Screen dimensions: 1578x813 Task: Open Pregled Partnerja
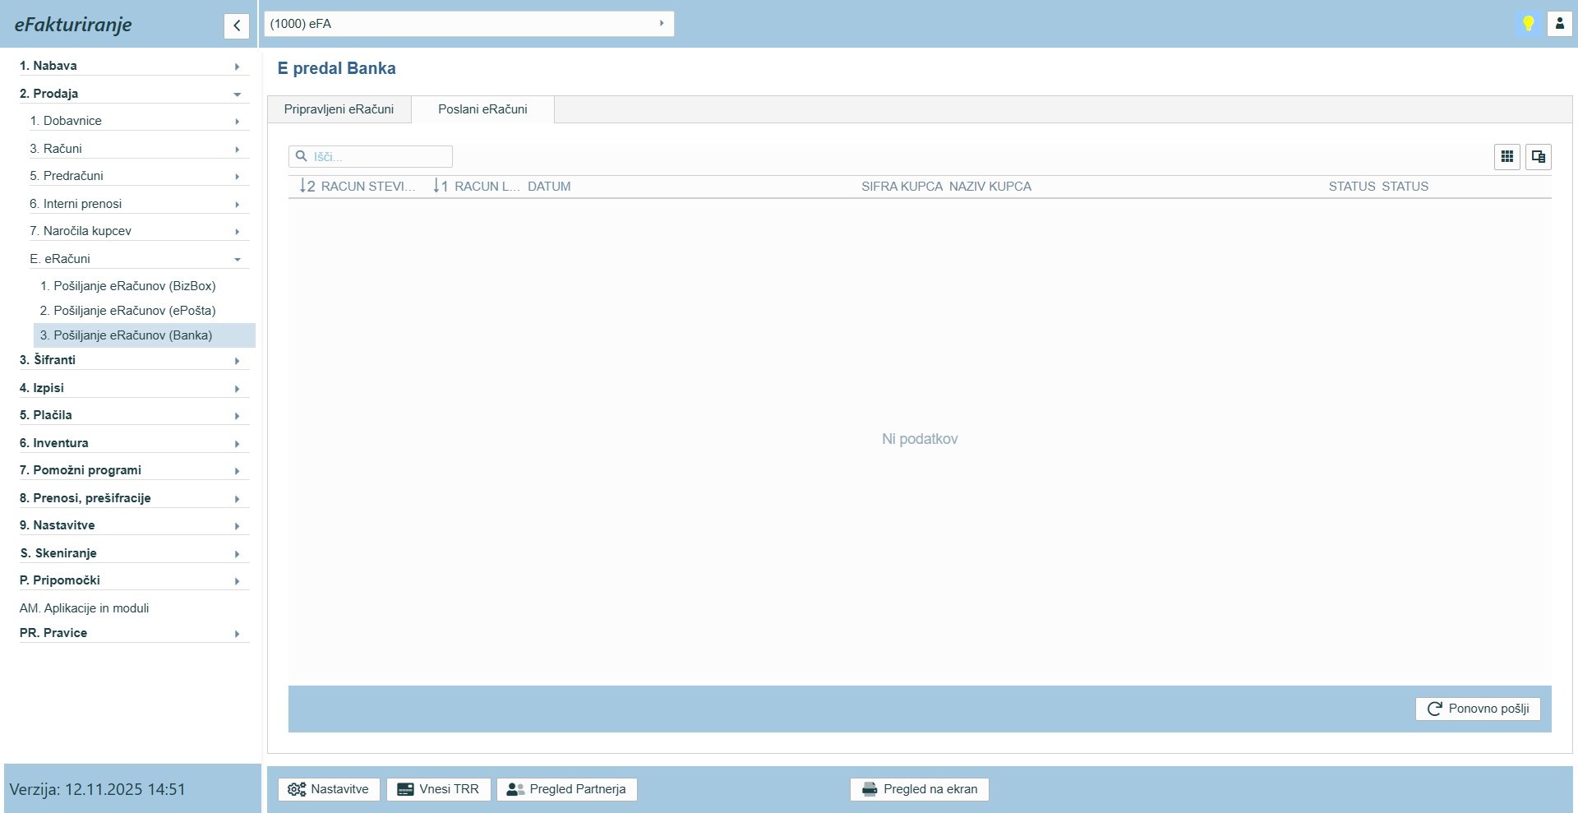(x=566, y=789)
